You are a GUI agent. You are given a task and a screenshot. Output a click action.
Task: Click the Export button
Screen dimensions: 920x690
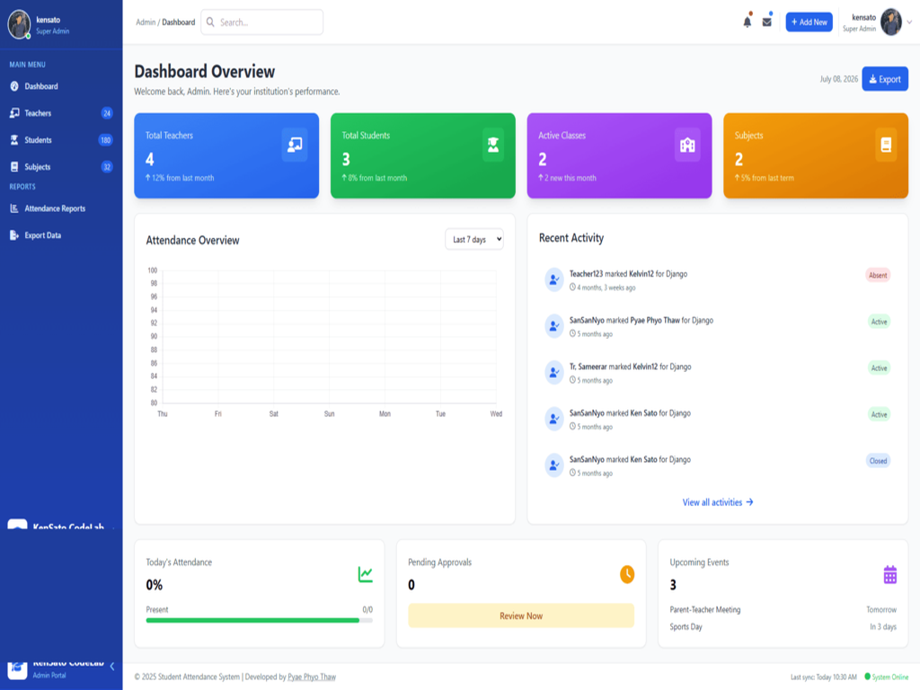[885, 79]
